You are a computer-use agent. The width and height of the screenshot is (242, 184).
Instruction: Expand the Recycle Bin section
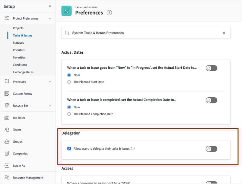pos(50,106)
